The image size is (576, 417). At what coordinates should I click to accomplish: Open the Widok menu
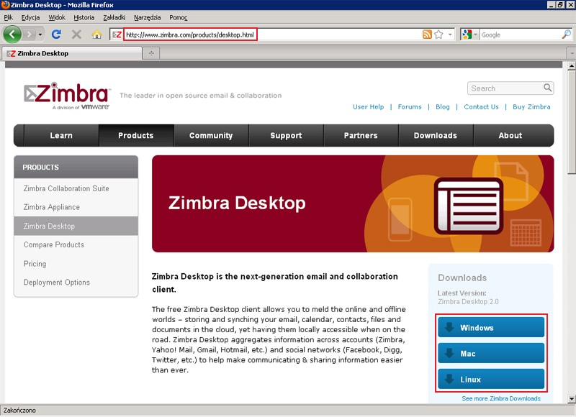tap(57, 17)
